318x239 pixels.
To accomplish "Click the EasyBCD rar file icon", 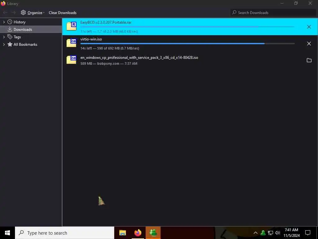I will tap(71, 26).
